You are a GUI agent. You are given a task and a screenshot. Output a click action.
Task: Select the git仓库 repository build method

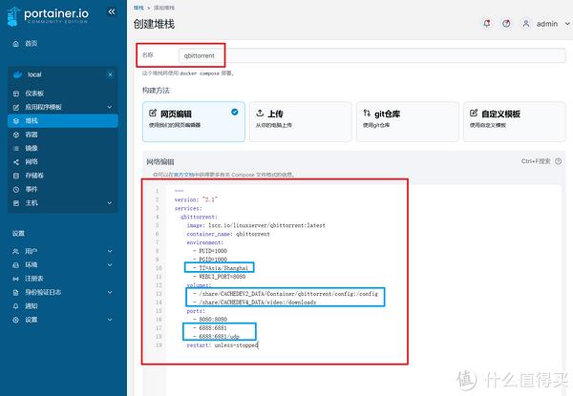pyautogui.click(x=408, y=121)
